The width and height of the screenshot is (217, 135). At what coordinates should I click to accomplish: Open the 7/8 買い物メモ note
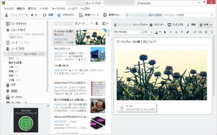(x=79, y=71)
